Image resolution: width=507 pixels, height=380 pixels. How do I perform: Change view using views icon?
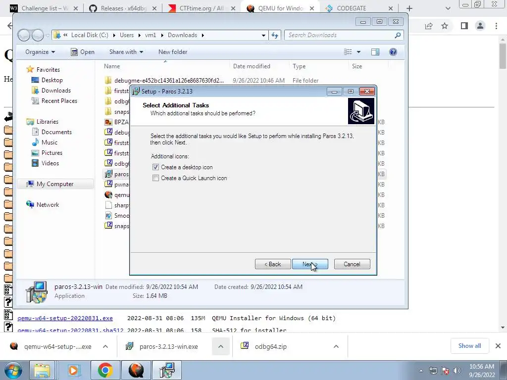click(348, 52)
